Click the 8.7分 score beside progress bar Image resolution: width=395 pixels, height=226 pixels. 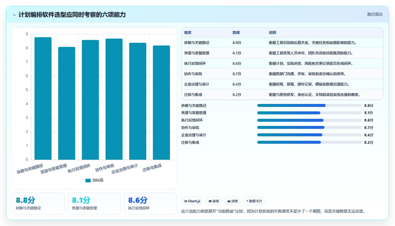(x=369, y=128)
